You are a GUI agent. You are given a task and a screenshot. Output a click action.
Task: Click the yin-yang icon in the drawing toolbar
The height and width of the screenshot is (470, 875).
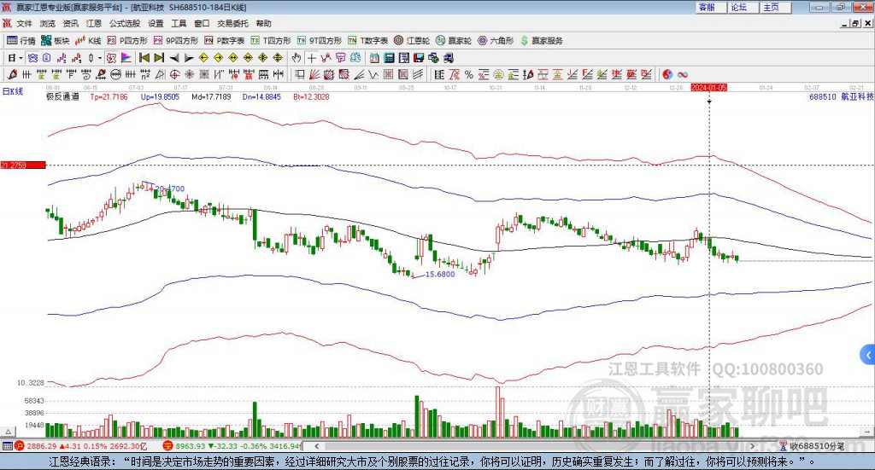pyautogui.click(x=667, y=74)
